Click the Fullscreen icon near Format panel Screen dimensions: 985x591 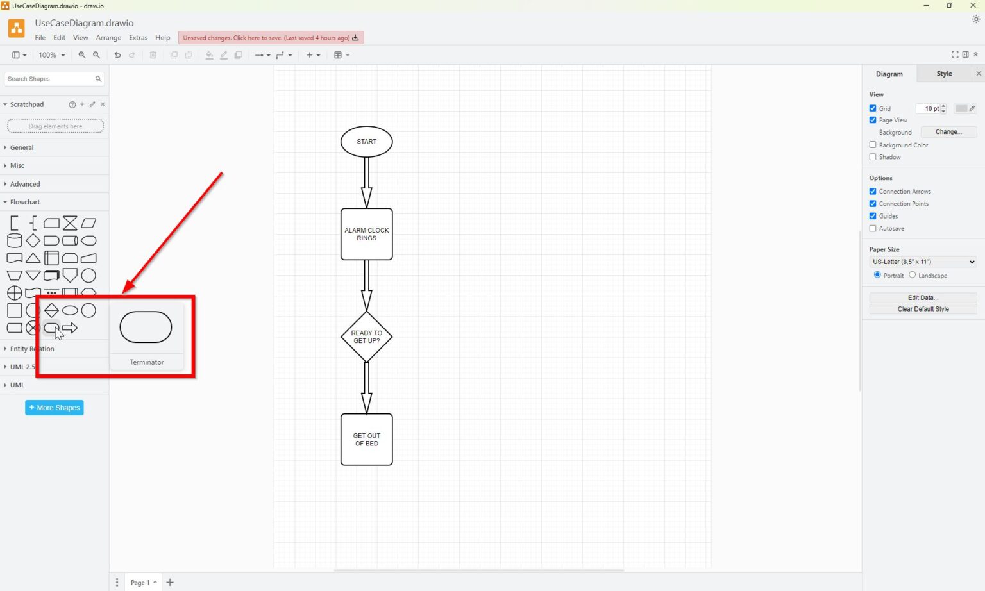[x=955, y=55]
